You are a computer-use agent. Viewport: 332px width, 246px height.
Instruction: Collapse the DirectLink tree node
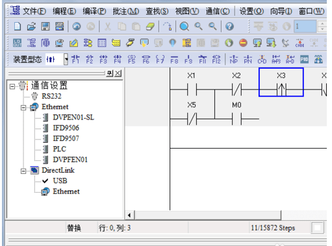23,171
